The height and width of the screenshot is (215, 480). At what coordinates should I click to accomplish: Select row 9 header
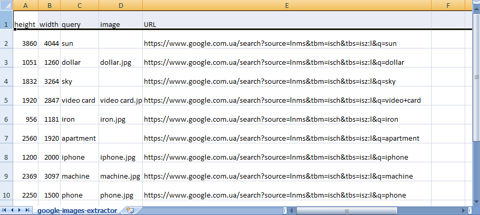tap(6, 172)
